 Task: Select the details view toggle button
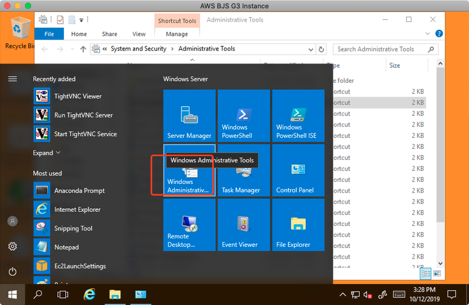[x=426, y=273]
